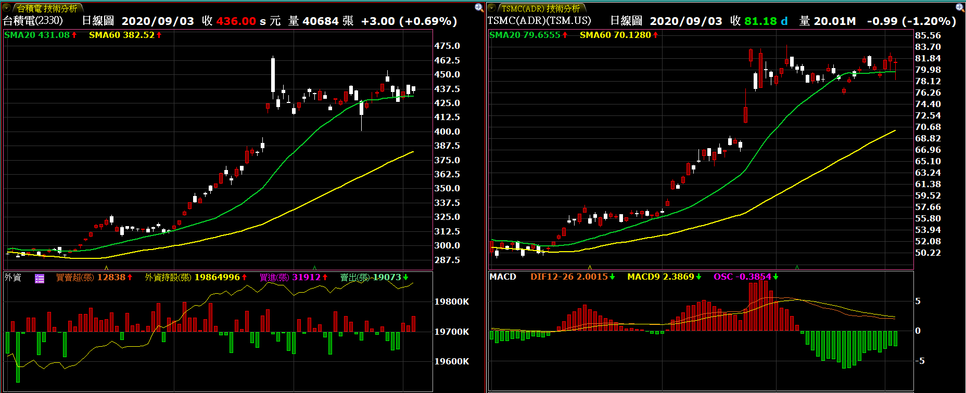Select the TSMC(ADR) 技術分析 tab
The image size is (966, 393).
pyautogui.click(x=541, y=8)
